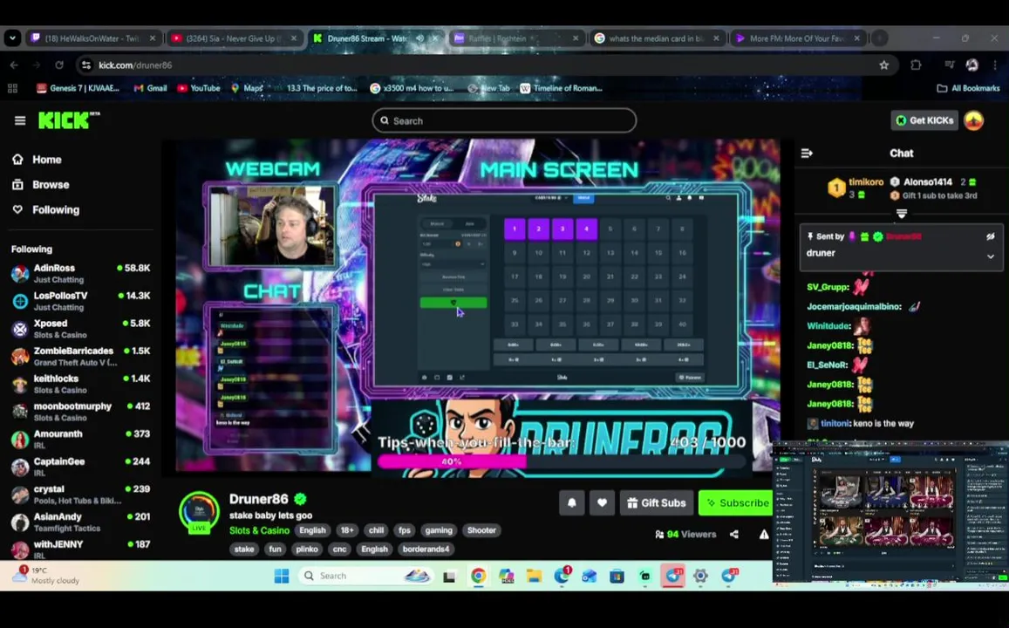Open Windows Start menu

point(281,576)
